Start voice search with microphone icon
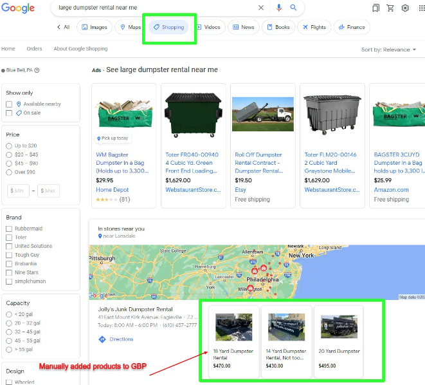425x385 pixels. [x=278, y=8]
